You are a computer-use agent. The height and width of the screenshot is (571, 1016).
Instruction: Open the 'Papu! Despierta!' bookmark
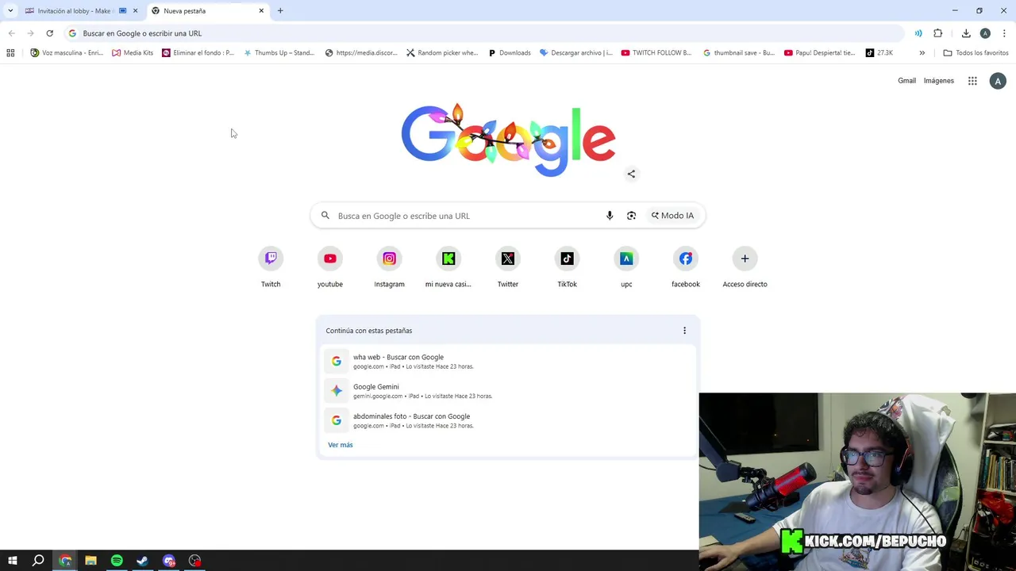[820, 53]
